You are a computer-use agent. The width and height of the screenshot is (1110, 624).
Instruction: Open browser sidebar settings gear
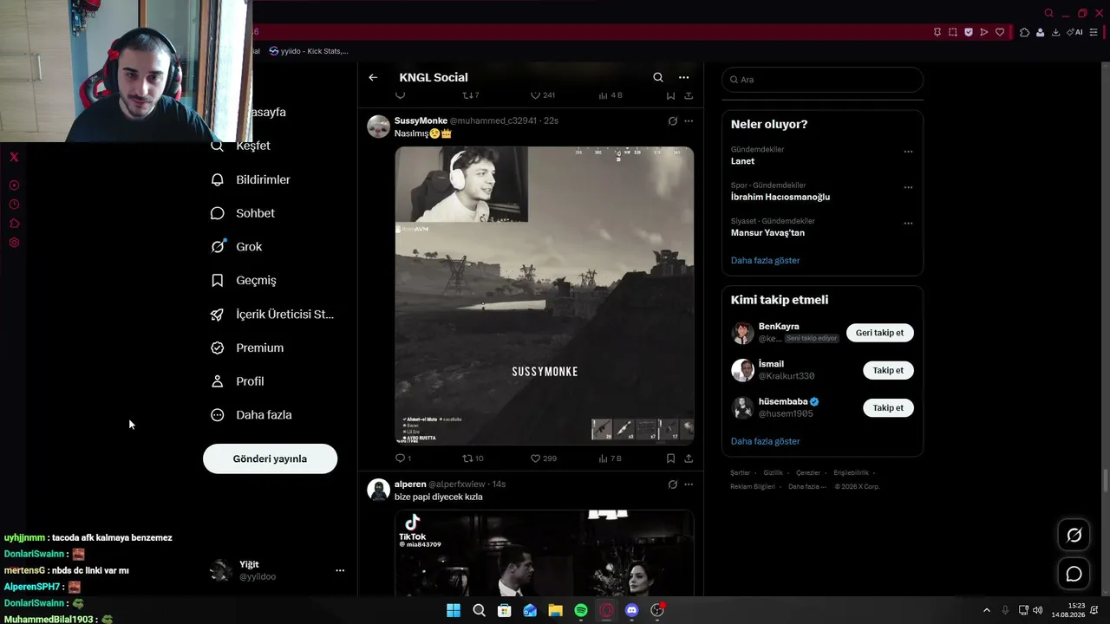14,243
